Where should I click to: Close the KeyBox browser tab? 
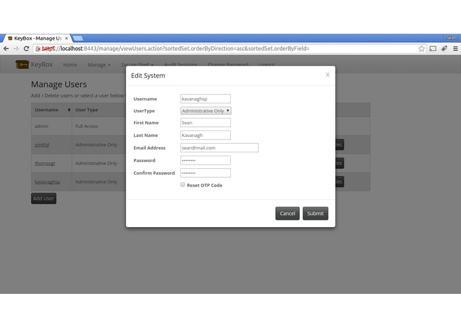tap(66, 38)
